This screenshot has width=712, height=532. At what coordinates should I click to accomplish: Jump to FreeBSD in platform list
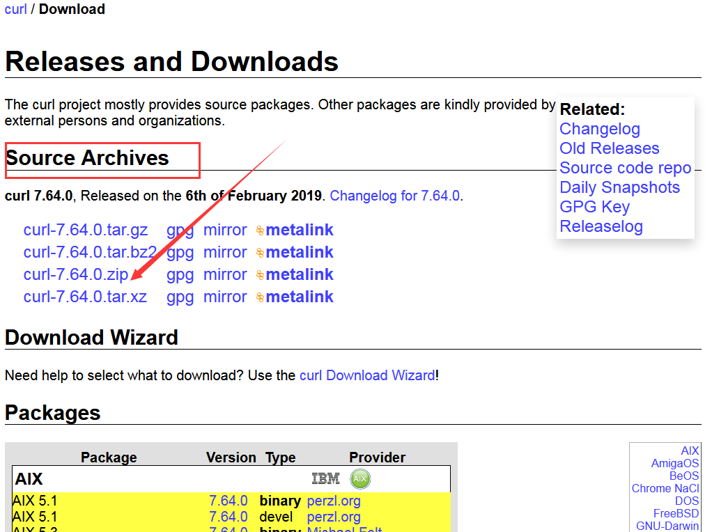[x=676, y=513]
